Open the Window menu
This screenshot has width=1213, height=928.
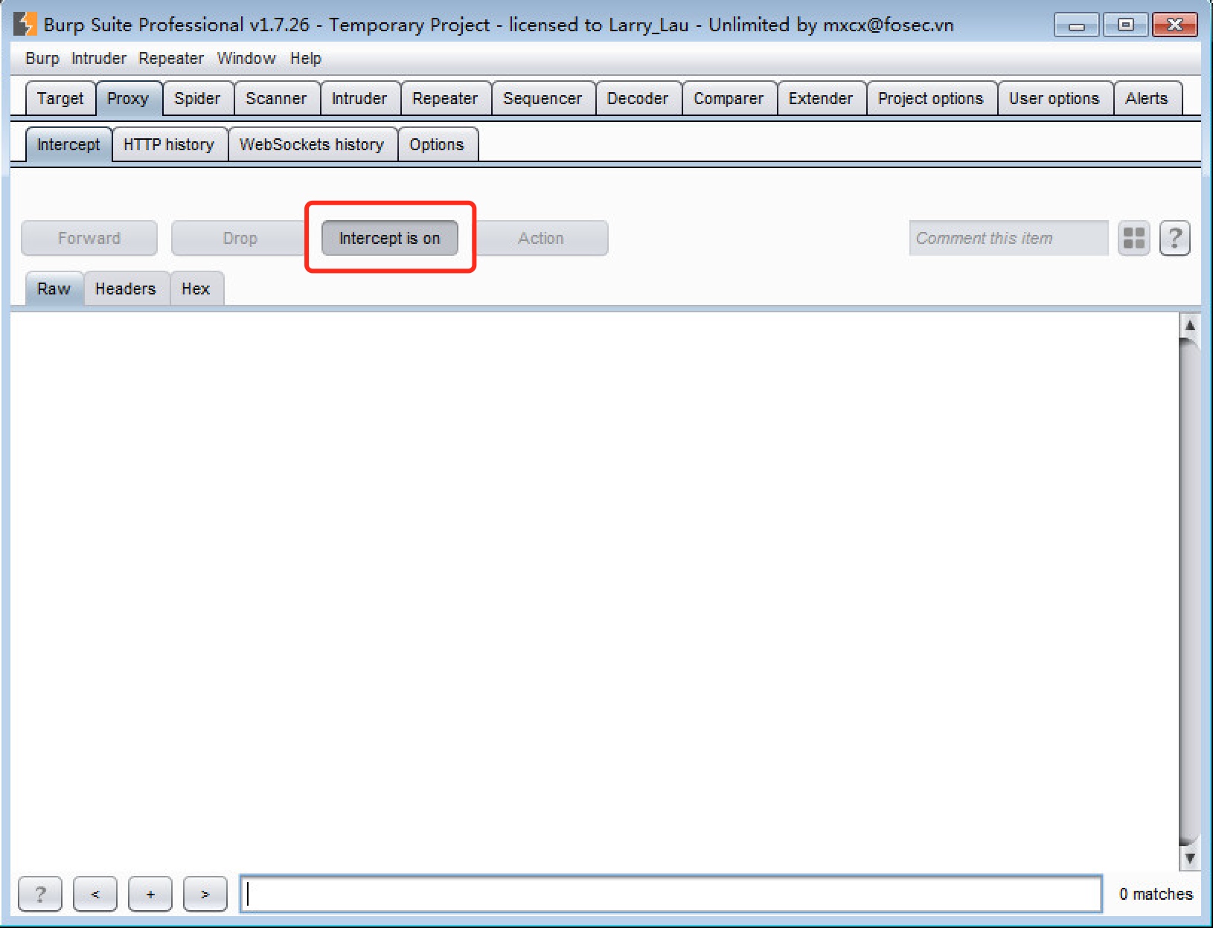246,58
